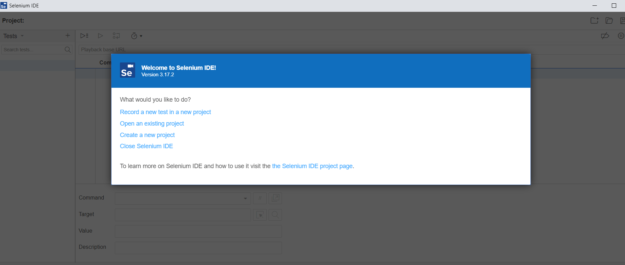Click the Target input field
The image size is (625, 265).
[x=183, y=215]
